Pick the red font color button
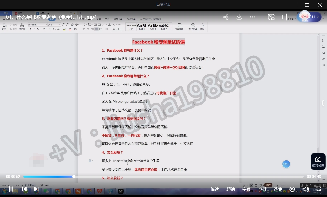 coord(70,29)
